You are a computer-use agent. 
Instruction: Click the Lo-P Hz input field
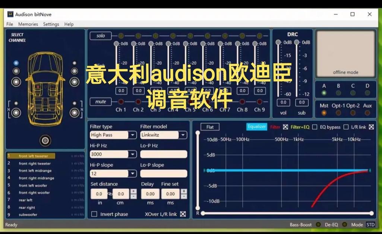pos(164,154)
